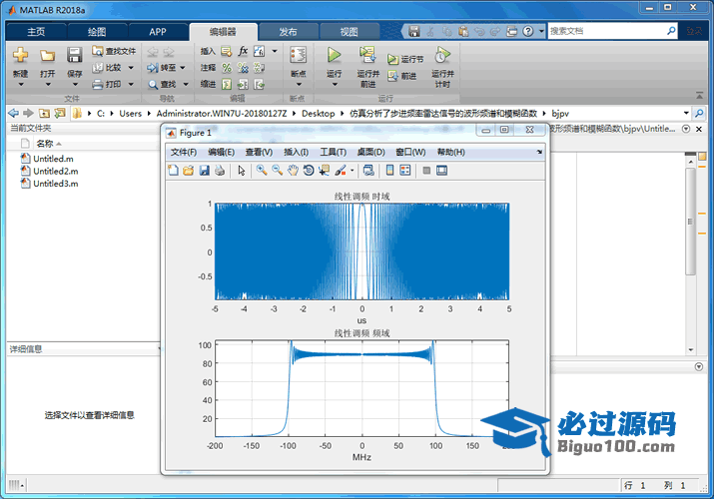Click the Find (查找) magnifier button
Image resolution: width=714 pixels, height=499 pixels.
coord(162,84)
